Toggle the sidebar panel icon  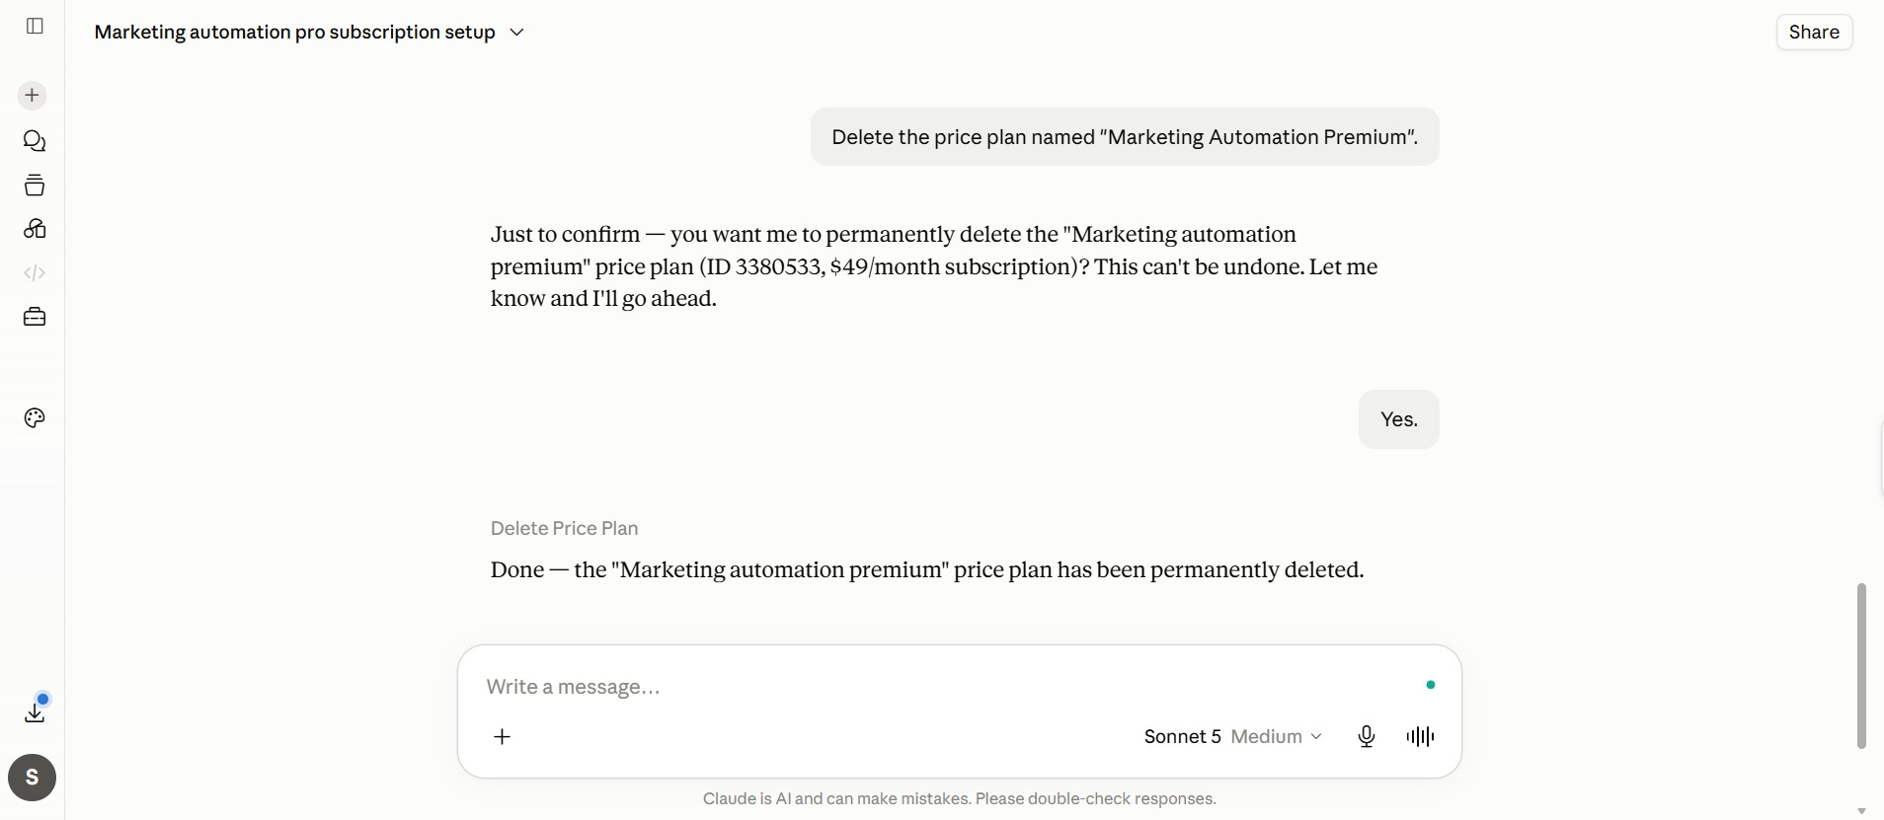pyautogui.click(x=35, y=26)
